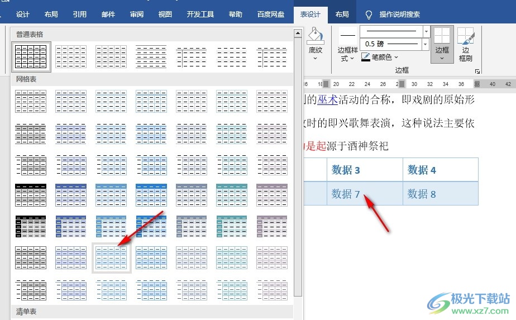Image resolution: width=516 pixels, height=320 pixels.
Task: Open the 边框 group dialog launcher
Action: (477, 71)
